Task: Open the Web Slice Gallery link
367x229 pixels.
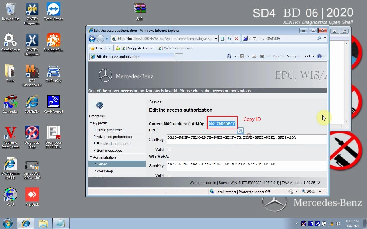Action: point(176,48)
